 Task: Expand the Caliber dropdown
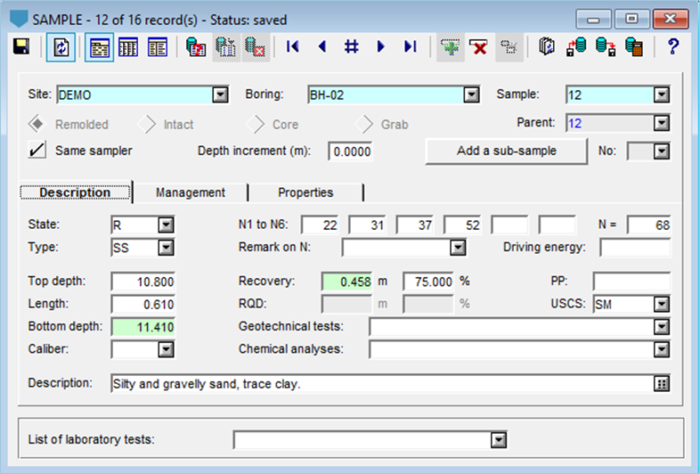[166, 349]
